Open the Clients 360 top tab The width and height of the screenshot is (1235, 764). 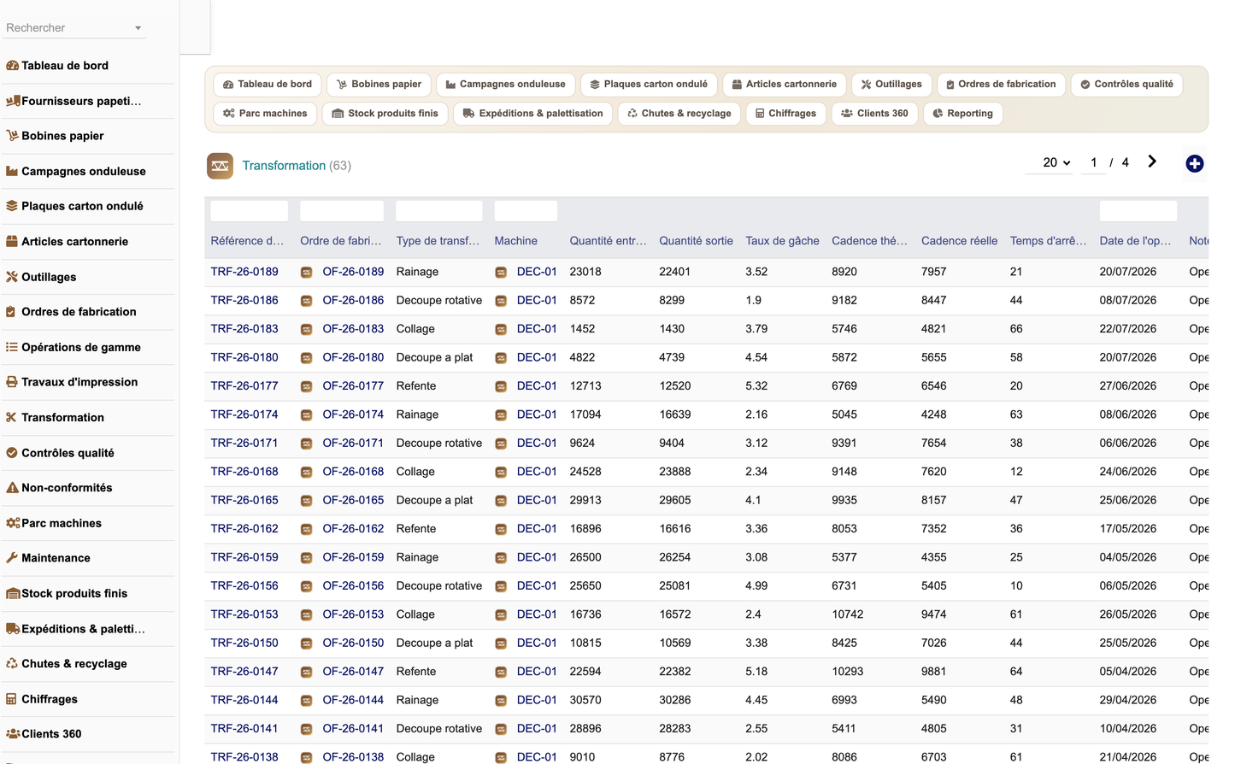point(875,114)
